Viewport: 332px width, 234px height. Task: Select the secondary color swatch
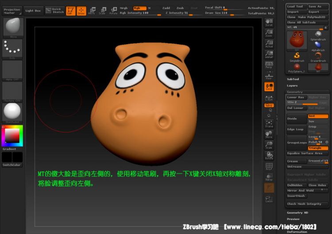coord(7,157)
